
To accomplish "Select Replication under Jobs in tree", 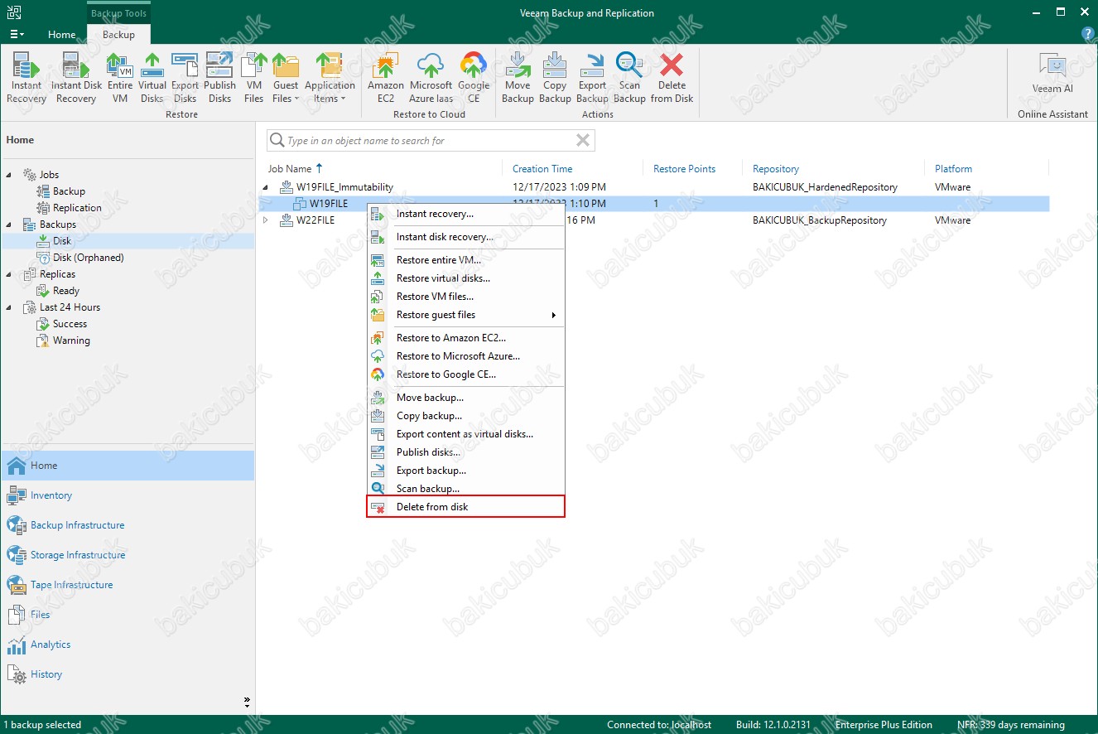I will tap(77, 208).
